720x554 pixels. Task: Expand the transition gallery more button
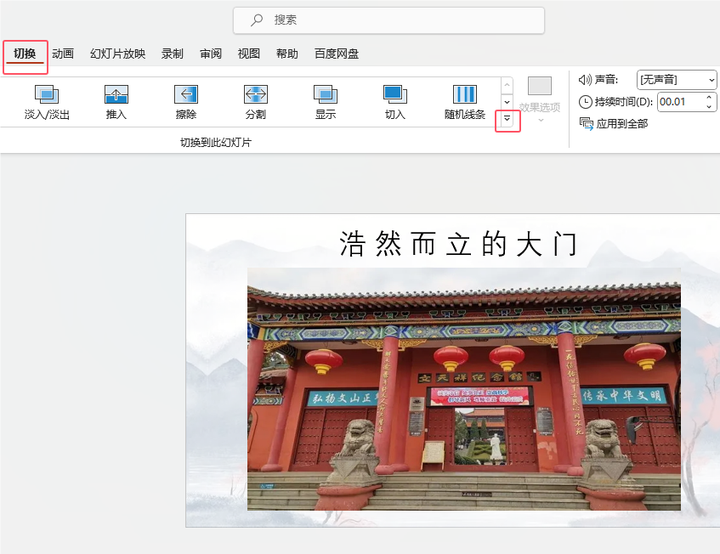tap(507, 118)
